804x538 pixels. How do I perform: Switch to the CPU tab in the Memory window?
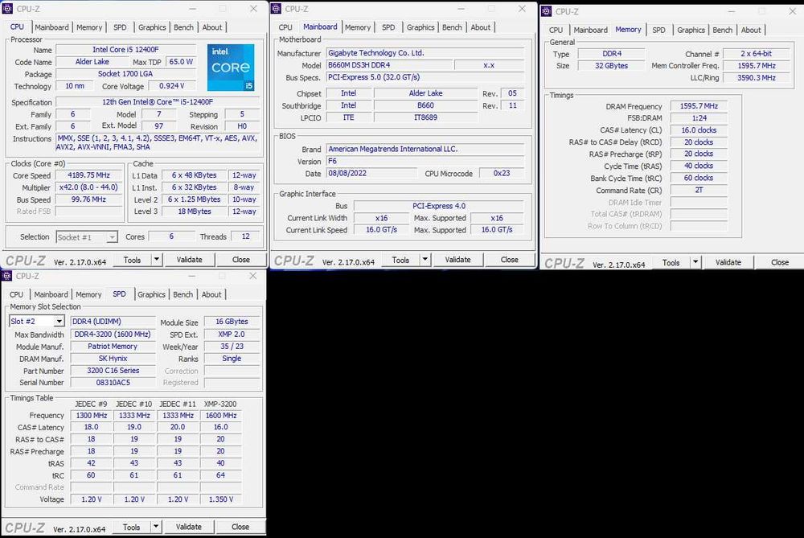556,31
